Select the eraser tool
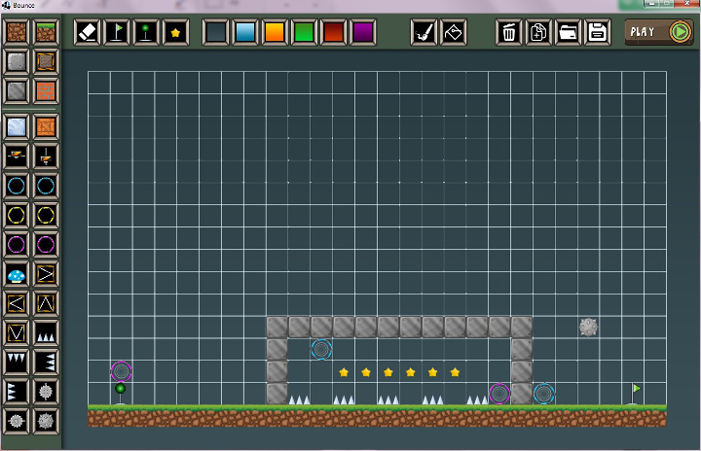The height and width of the screenshot is (451, 701). [88, 32]
